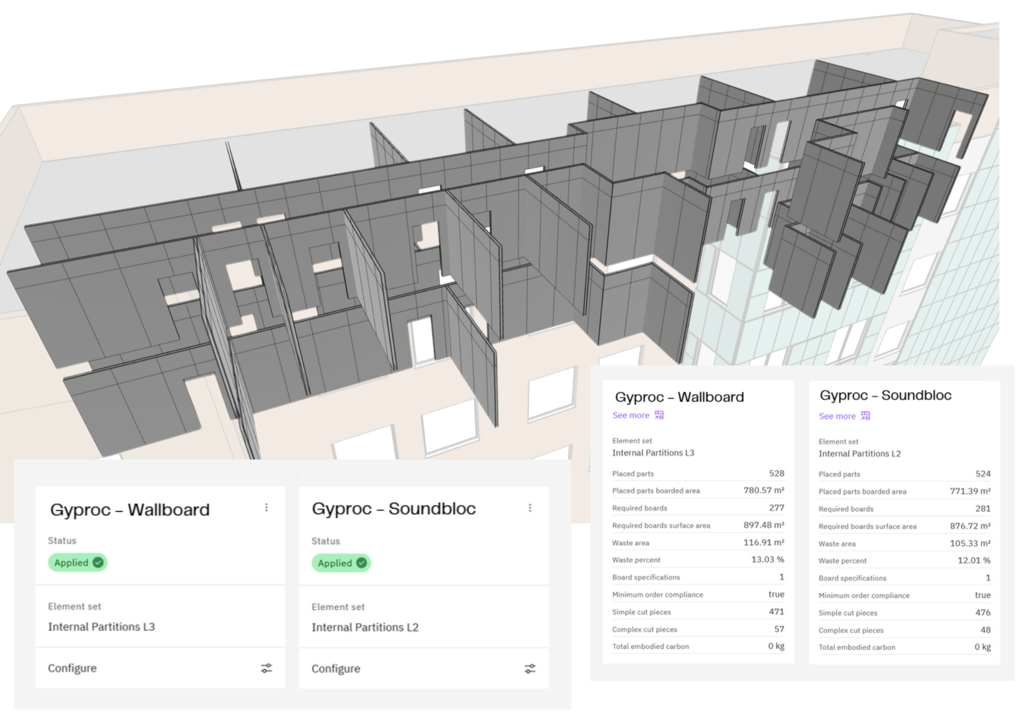Click Gyproc – Soundbloc title on status card

[394, 509]
